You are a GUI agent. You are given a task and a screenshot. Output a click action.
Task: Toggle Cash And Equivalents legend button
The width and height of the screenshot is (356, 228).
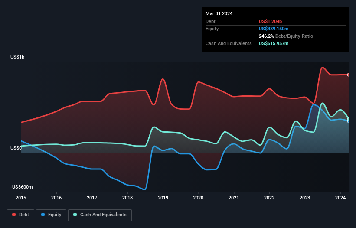tap(100, 215)
